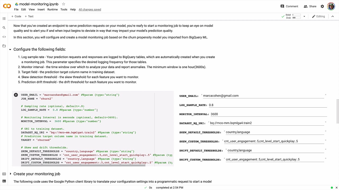Screen dimensions: 339x190
Task: Open the View menu
Action: (32, 9)
